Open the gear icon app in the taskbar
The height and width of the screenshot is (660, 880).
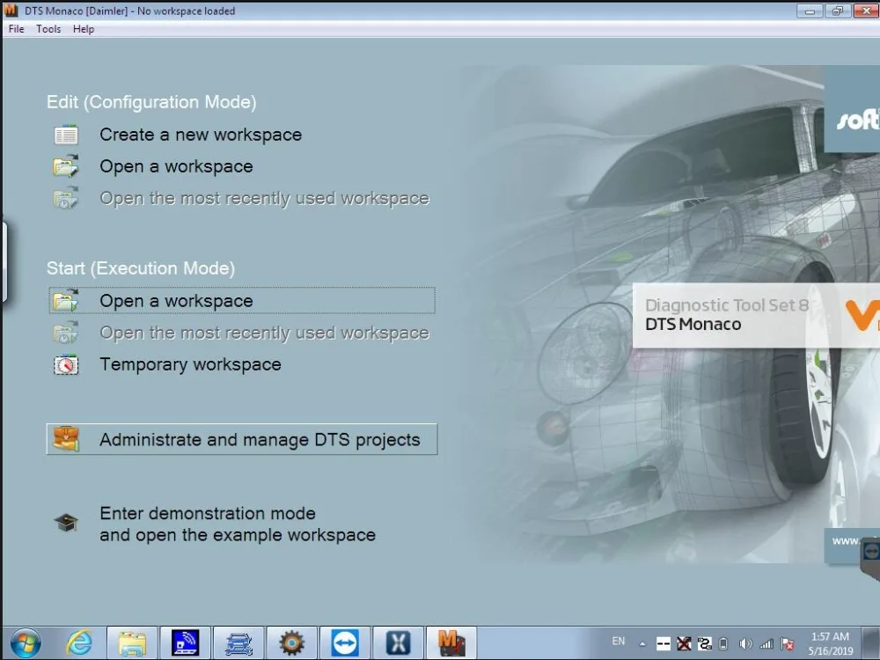[x=292, y=643]
